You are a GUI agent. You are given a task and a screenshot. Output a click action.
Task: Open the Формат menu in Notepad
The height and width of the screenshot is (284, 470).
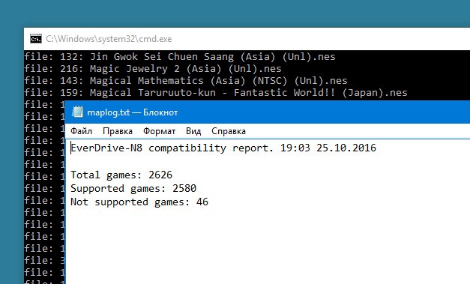[159, 131]
